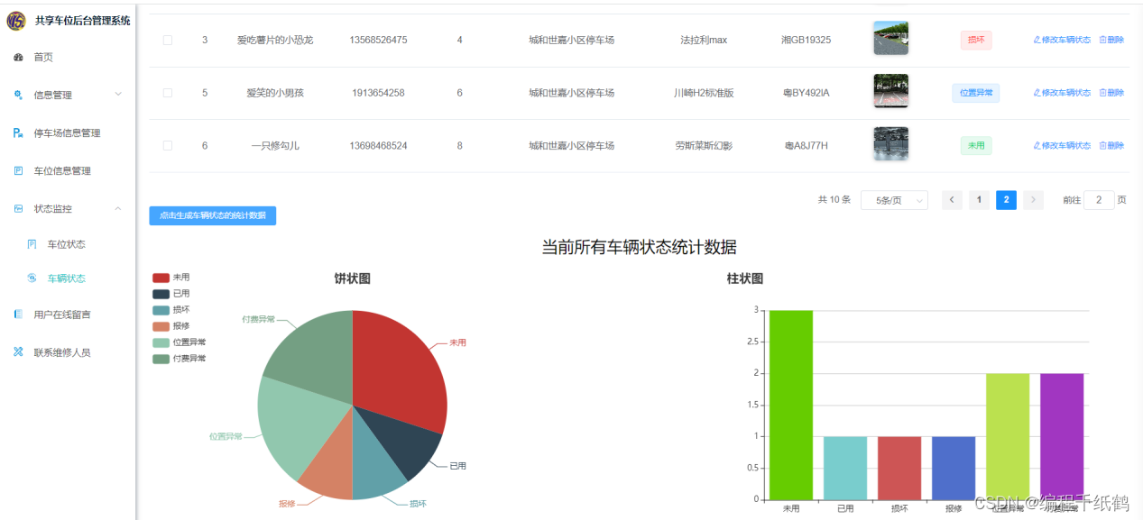Image resolution: width=1143 pixels, height=520 pixels.
Task: Toggle the 位置异常 legend item in pie chart
Action: (x=180, y=342)
